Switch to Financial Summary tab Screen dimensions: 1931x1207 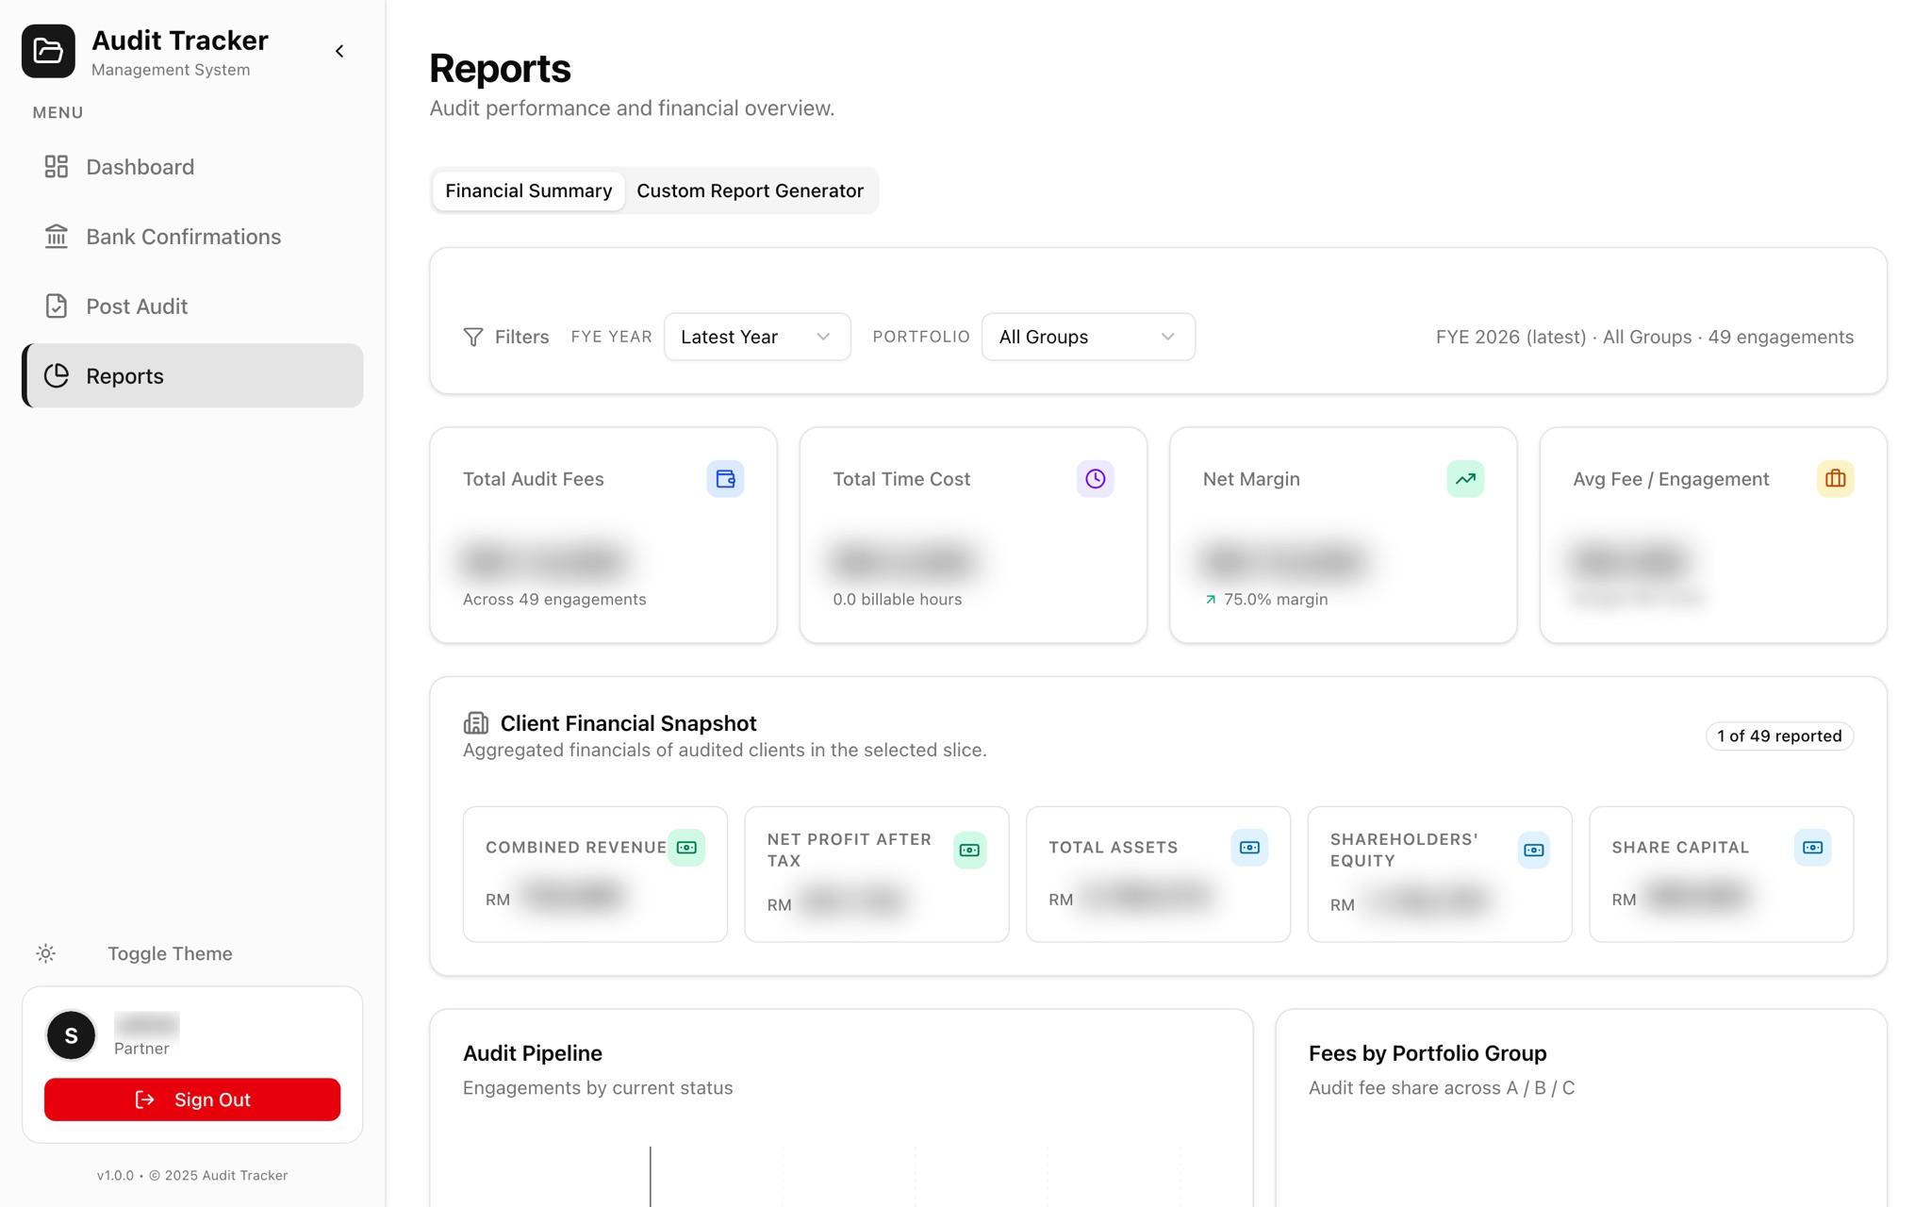click(x=529, y=190)
